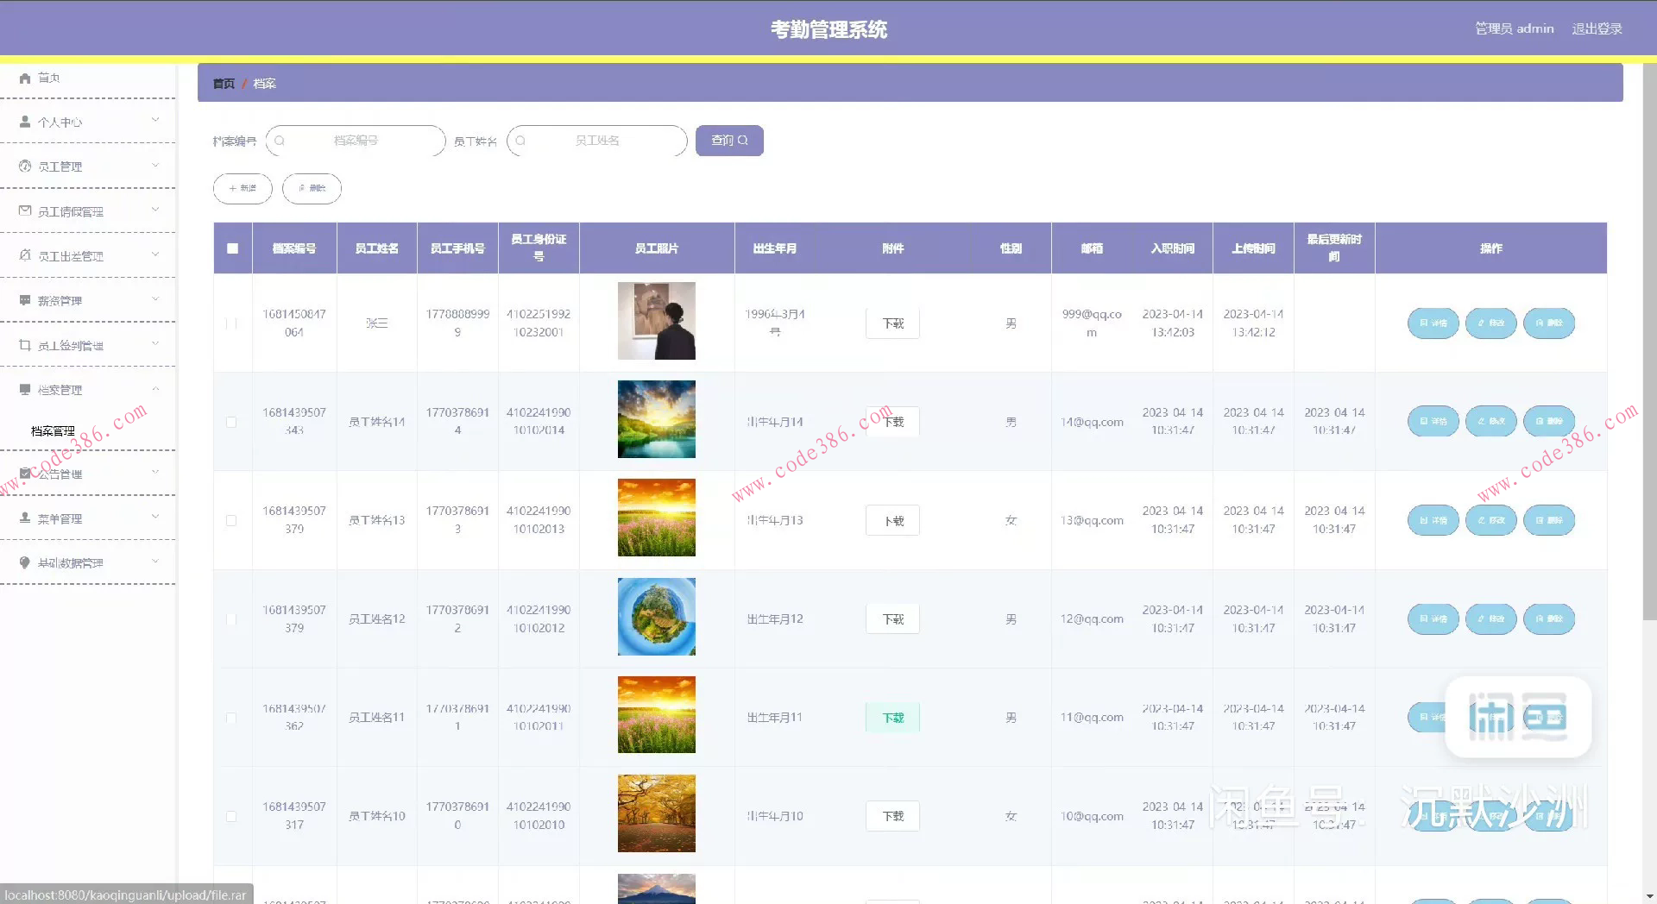Click the 首页 home icon in the sidebar
This screenshot has height=904, width=1657.
point(25,78)
